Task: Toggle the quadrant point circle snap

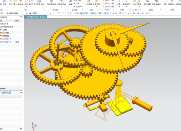Action: (x=103, y=13)
